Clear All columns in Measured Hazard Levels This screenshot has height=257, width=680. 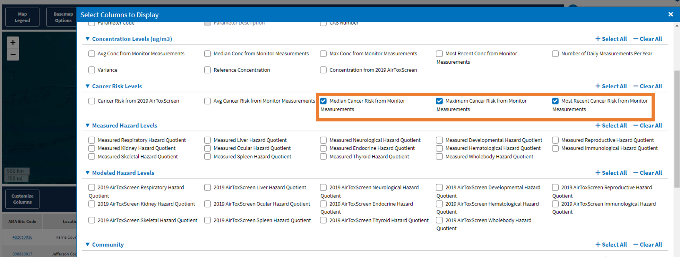(x=647, y=126)
